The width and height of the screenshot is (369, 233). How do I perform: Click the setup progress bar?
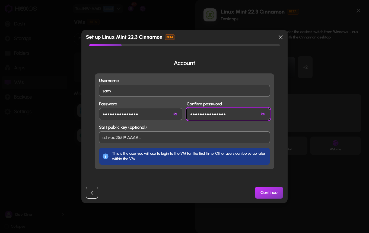pos(184,45)
